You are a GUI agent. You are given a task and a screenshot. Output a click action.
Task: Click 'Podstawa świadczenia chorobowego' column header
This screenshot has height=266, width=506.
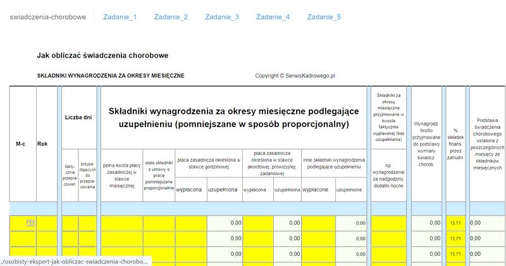tap(487, 144)
